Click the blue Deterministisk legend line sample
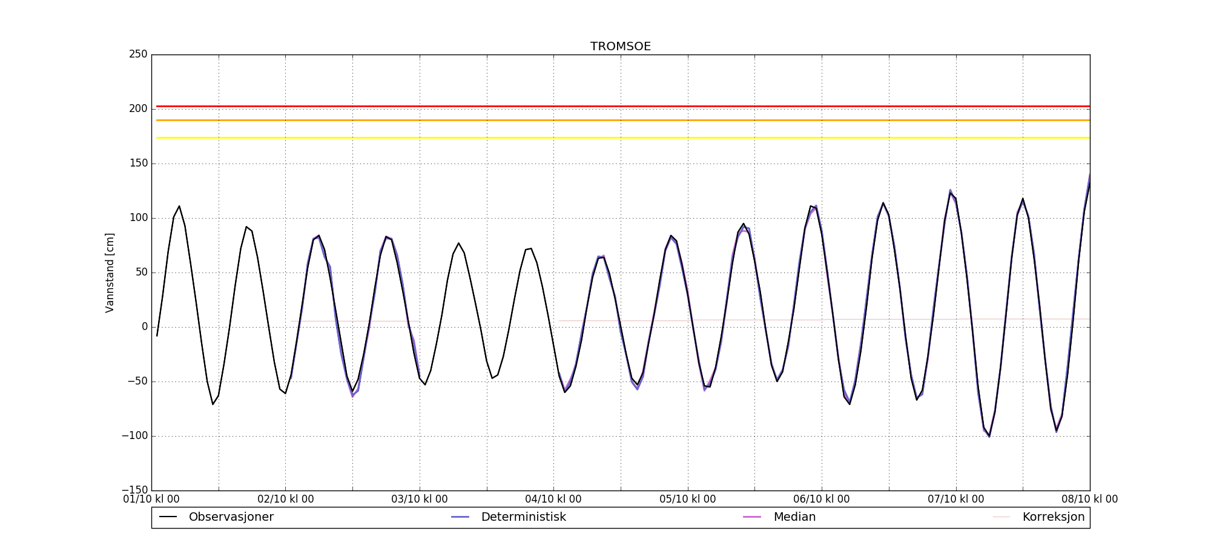 [x=460, y=517]
